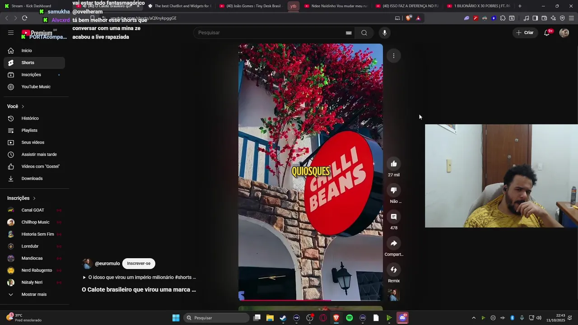The width and height of the screenshot is (578, 325).
Task: Open File Explorer from the taskbar
Action: coord(270,318)
